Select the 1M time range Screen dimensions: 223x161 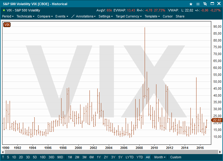(x=70, y=157)
